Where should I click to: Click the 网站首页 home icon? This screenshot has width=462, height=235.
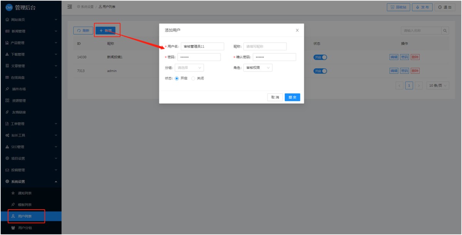pyautogui.click(x=7, y=20)
